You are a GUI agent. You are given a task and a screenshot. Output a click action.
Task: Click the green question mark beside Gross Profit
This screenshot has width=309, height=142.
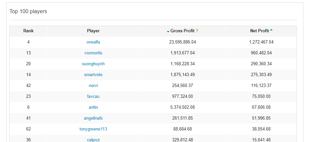click(x=197, y=31)
